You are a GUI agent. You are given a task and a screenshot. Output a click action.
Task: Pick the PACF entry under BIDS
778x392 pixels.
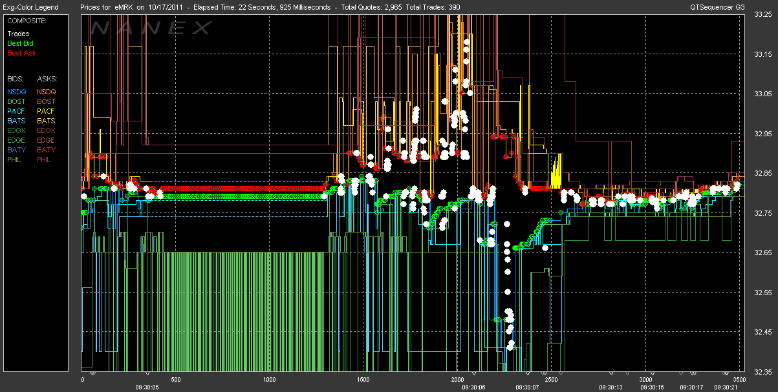pyautogui.click(x=16, y=111)
